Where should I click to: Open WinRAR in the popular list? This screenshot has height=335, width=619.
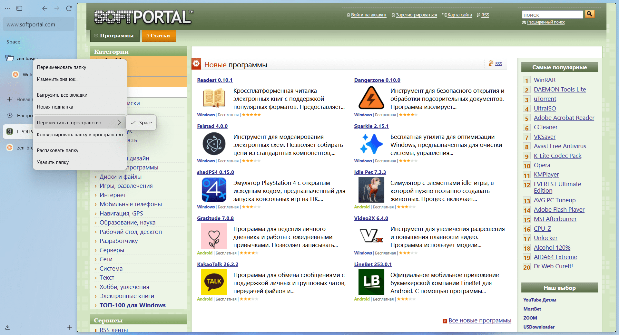tap(545, 80)
